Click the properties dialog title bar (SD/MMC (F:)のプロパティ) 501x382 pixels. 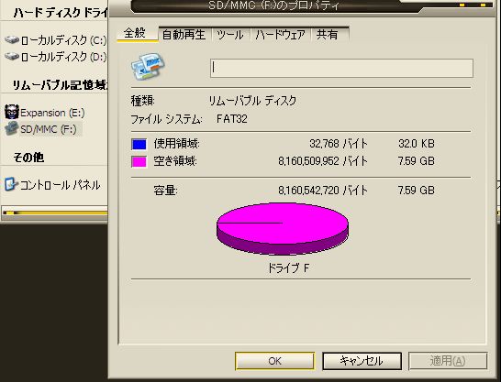tap(273, 5)
